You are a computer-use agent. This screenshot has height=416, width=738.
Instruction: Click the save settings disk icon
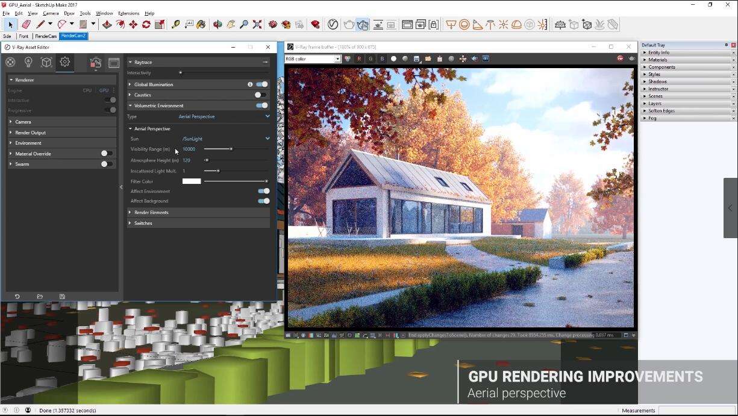pyautogui.click(x=62, y=297)
